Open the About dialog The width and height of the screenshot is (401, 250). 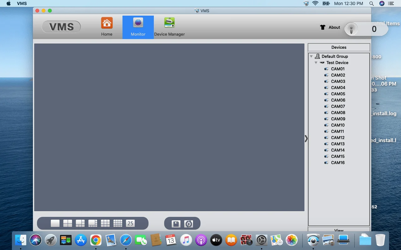click(334, 27)
